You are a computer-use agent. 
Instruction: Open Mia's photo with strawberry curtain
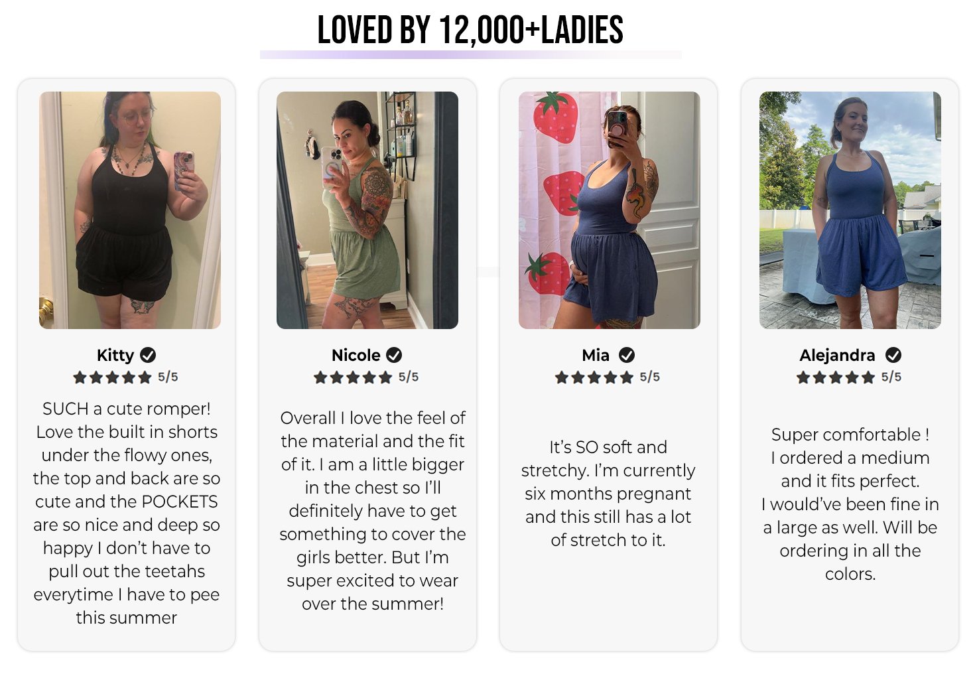[x=609, y=210]
